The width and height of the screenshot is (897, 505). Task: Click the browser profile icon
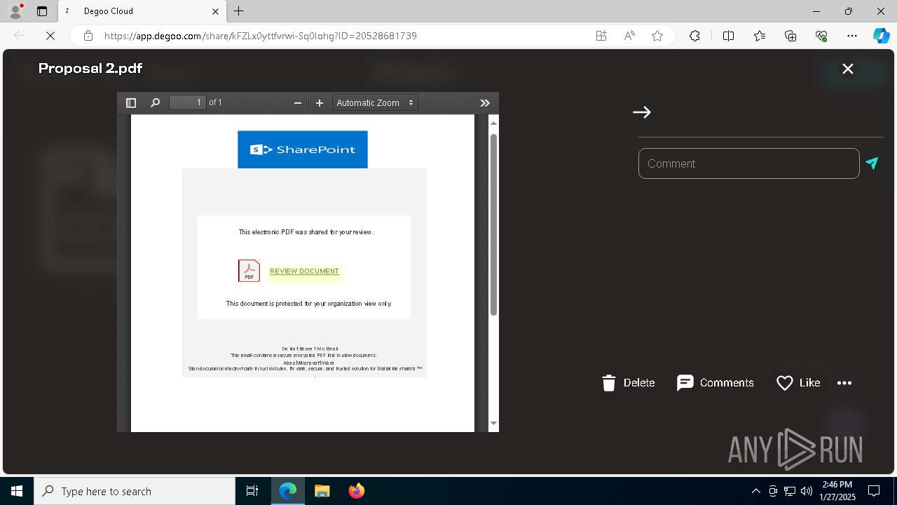[15, 11]
